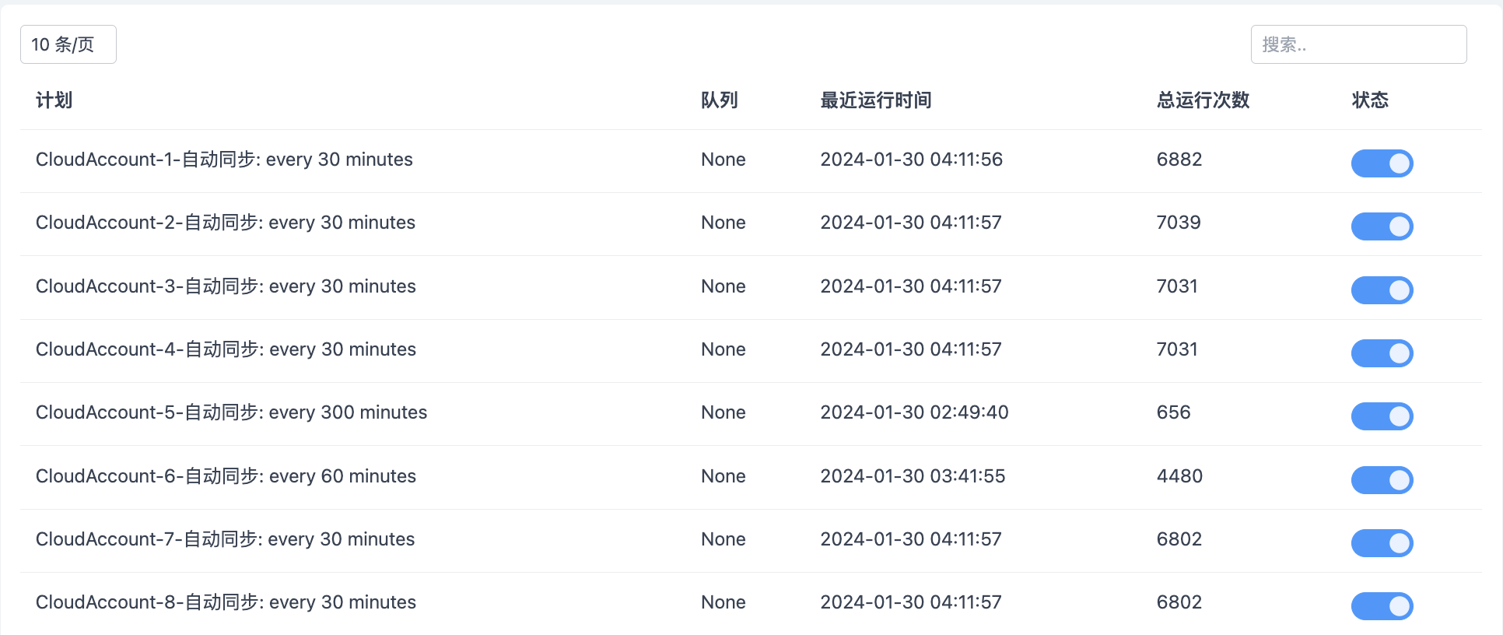
Task: Toggle CloudAccount-5 300-minute schedule switch
Action: pyautogui.click(x=1382, y=416)
